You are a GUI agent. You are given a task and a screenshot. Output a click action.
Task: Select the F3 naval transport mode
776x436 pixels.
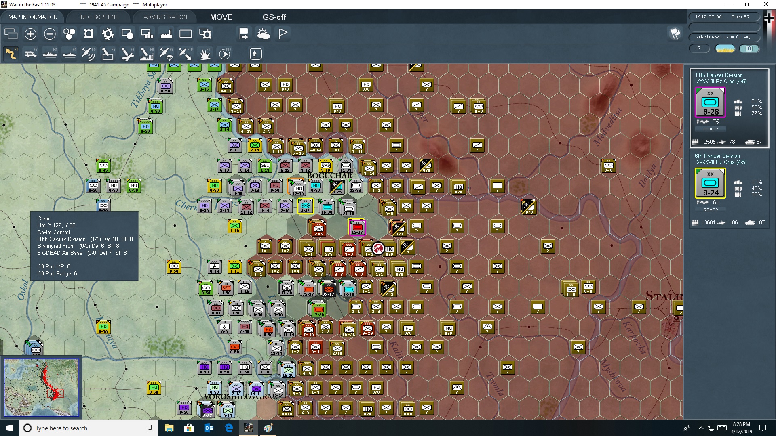(50, 54)
